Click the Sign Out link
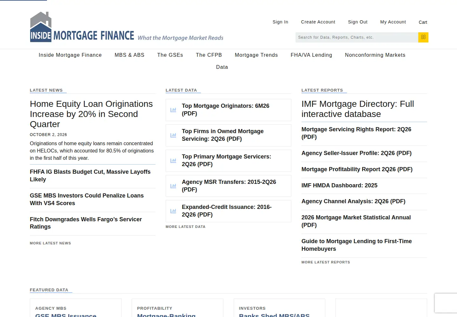Screen dimensions: 457x317 point(358,22)
